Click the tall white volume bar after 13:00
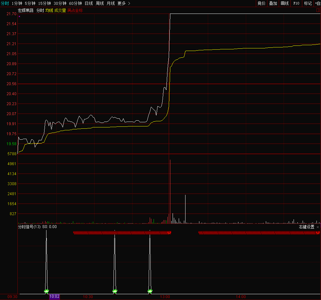This screenshot has width=321, height=300. click(x=185, y=209)
